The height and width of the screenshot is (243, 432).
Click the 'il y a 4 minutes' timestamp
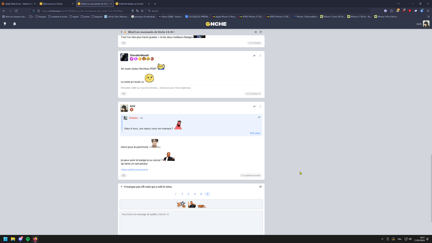(x=254, y=43)
